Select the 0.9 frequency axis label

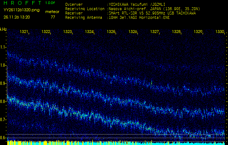3,83
